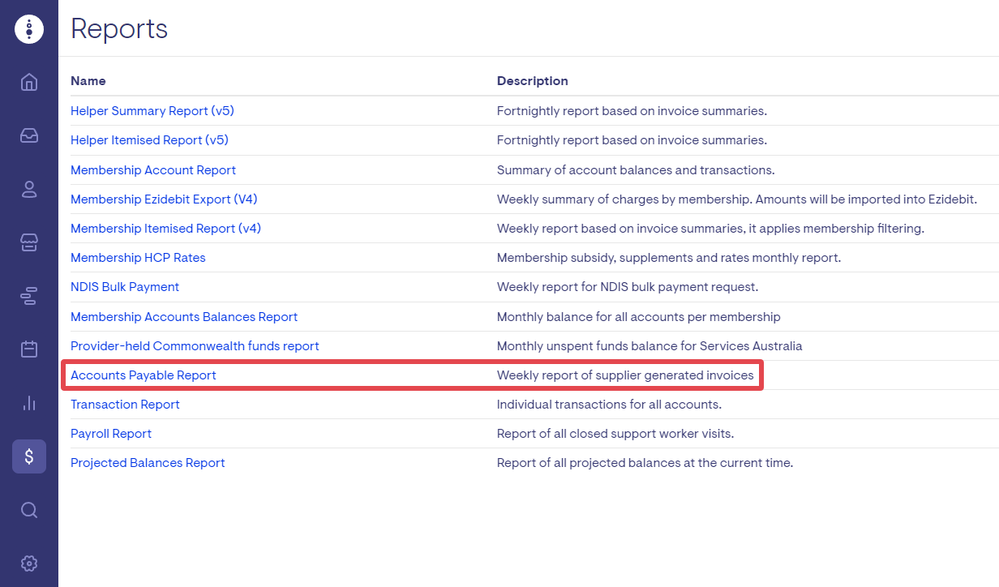Select the dollar sign finance icon
999x587 pixels.
[x=29, y=456]
